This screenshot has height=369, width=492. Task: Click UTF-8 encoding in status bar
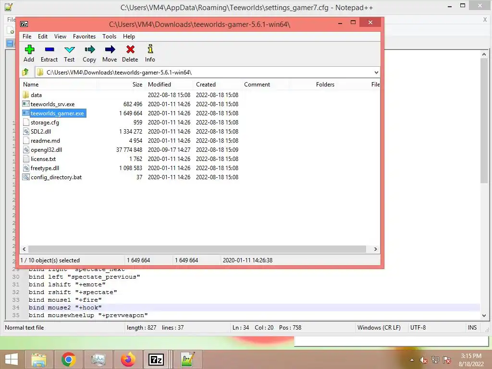point(418,328)
